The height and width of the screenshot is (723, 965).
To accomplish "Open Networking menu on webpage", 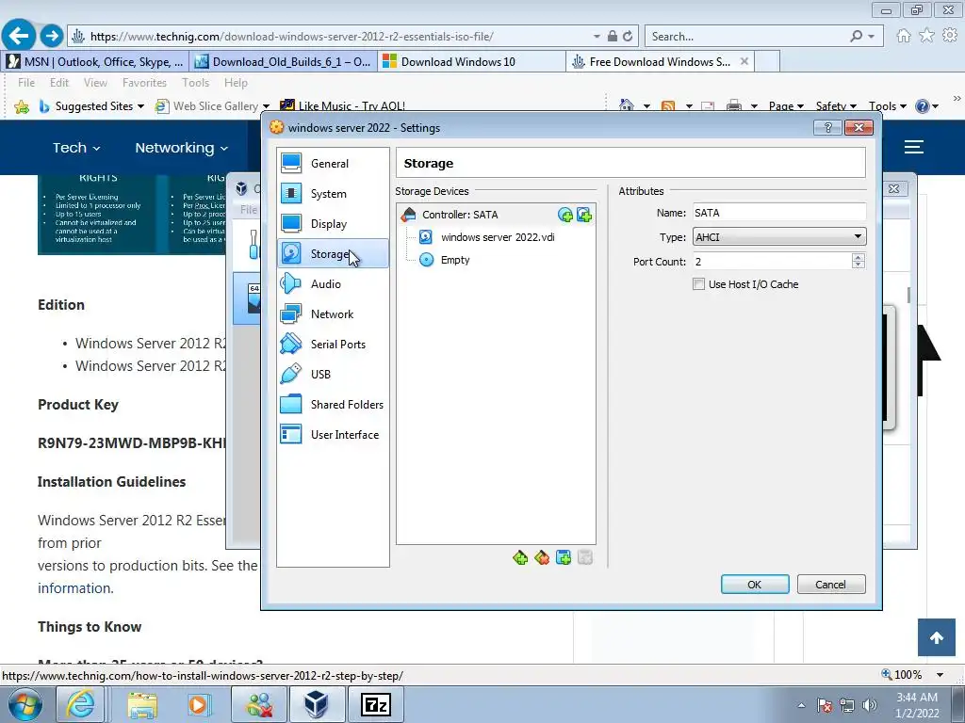I will 182,148.
